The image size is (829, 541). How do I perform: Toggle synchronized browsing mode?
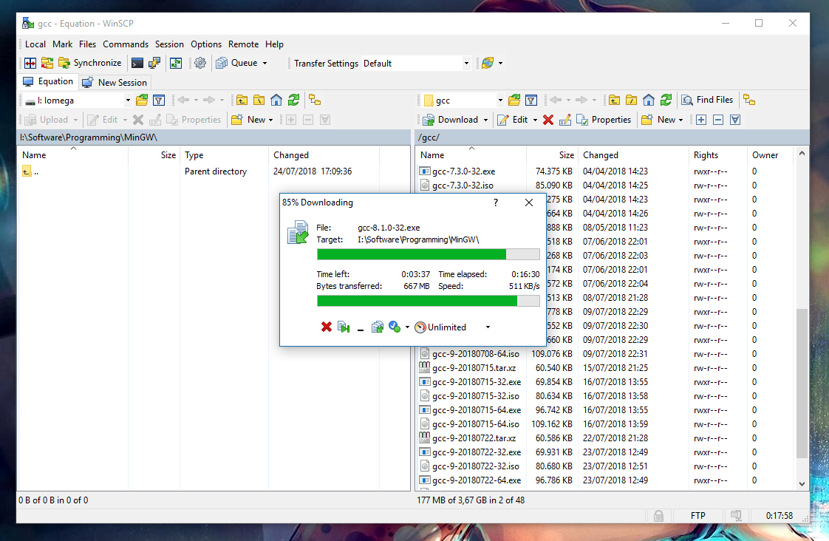click(x=30, y=63)
